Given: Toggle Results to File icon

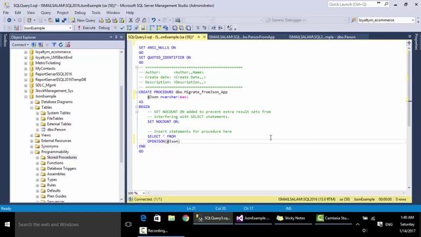Looking at the screenshot, I should click(189, 28).
